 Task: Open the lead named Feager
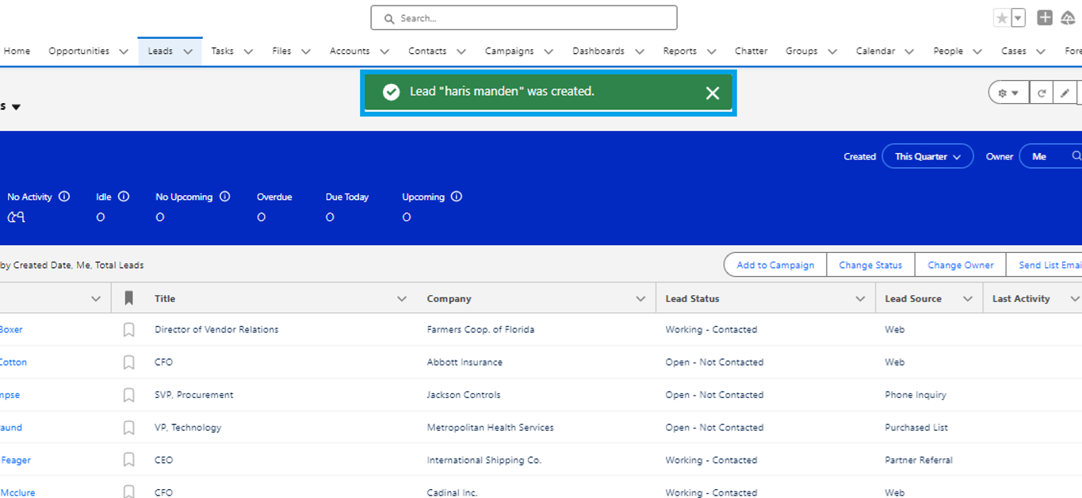pos(17,460)
